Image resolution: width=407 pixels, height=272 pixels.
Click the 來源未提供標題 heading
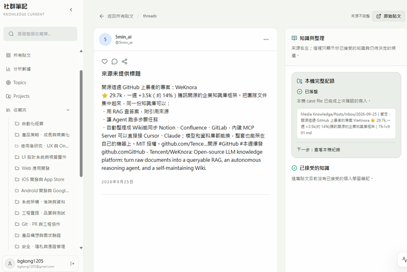click(x=121, y=74)
